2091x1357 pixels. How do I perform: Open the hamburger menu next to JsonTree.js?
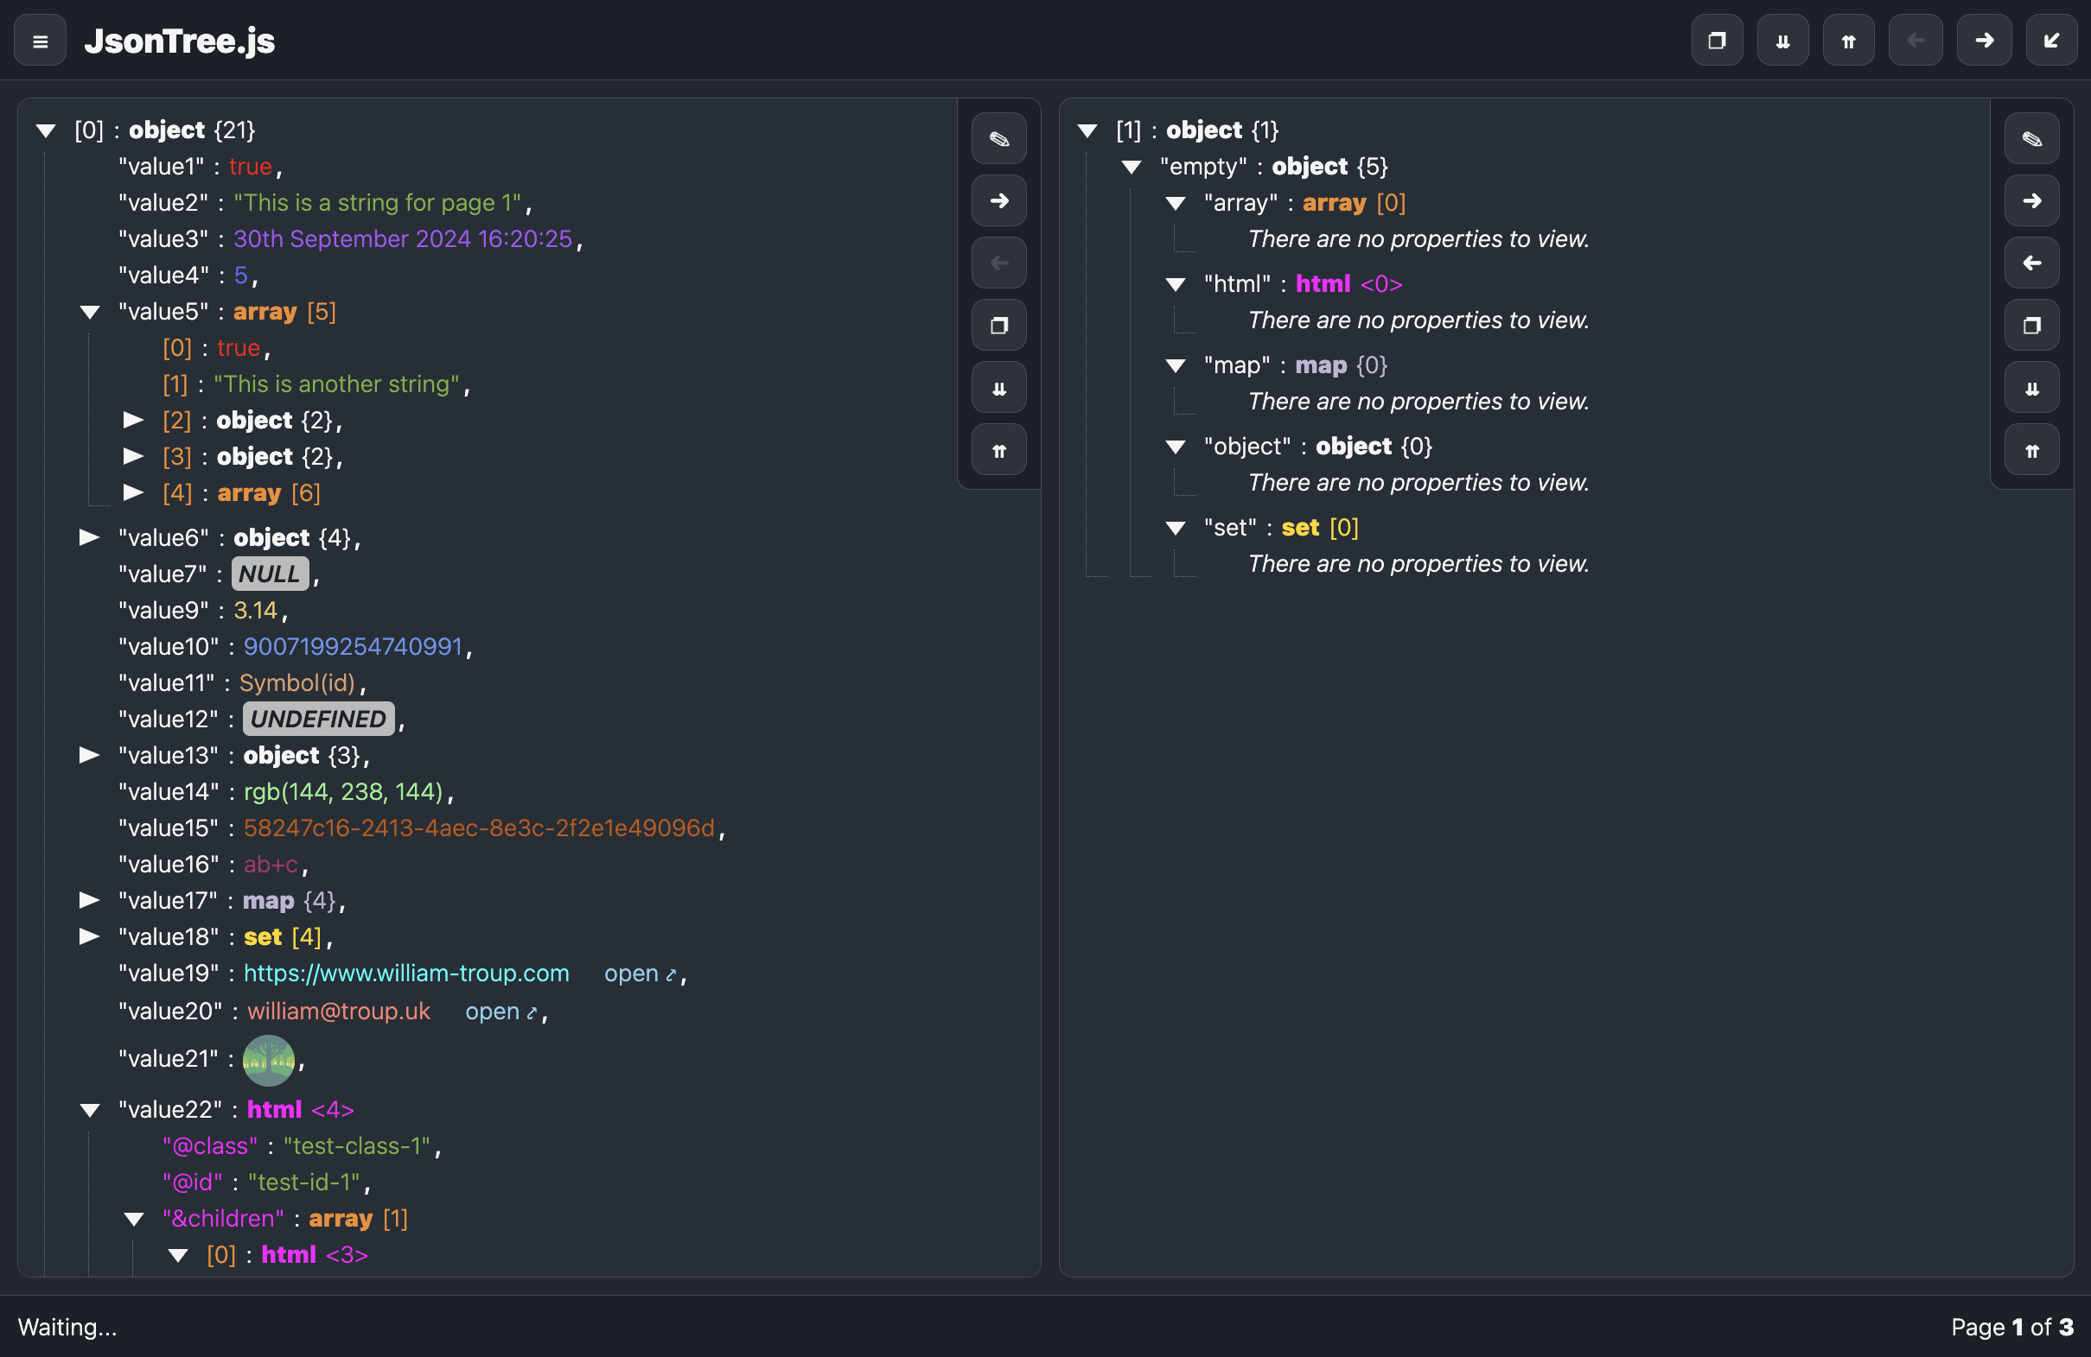click(40, 40)
